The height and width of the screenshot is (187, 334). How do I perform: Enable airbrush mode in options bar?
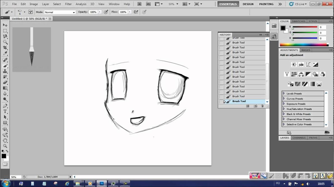[136, 12]
